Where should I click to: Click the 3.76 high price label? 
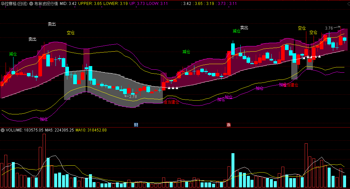click(x=329, y=28)
